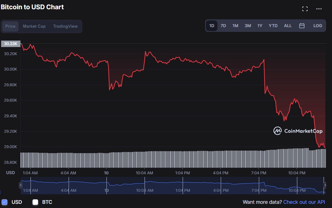
Task: Select the Price tab
Action: pyautogui.click(x=10, y=26)
